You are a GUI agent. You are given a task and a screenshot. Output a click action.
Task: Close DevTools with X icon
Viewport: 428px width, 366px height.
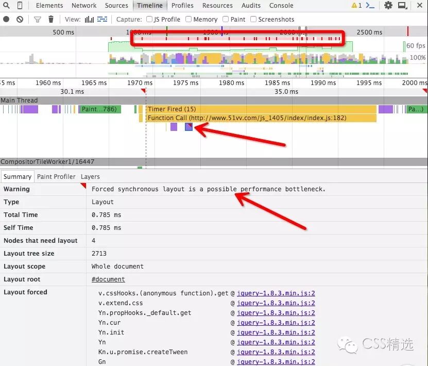[420, 5]
